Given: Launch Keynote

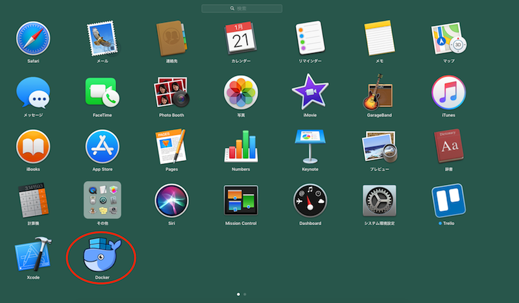Looking at the screenshot, I should click(310, 147).
